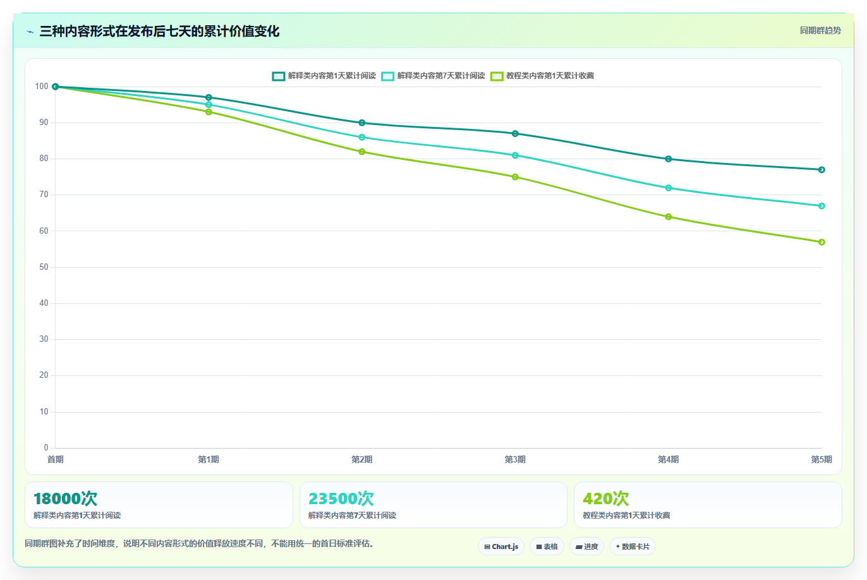Click the 第3期 x-axis label
The height and width of the screenshot is (580, 867).
pos(515,459)
